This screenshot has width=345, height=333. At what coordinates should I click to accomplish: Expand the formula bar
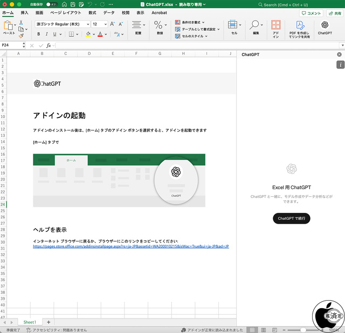343,45
